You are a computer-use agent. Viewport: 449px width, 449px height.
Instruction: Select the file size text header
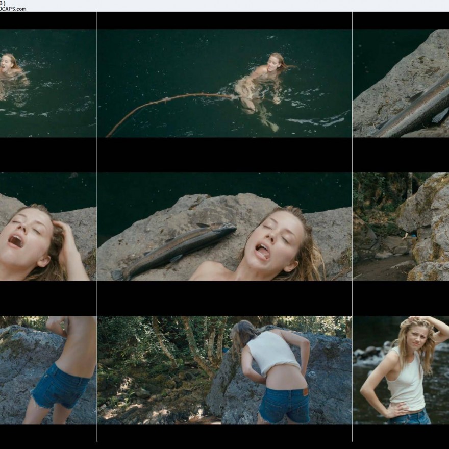point(10,3)
